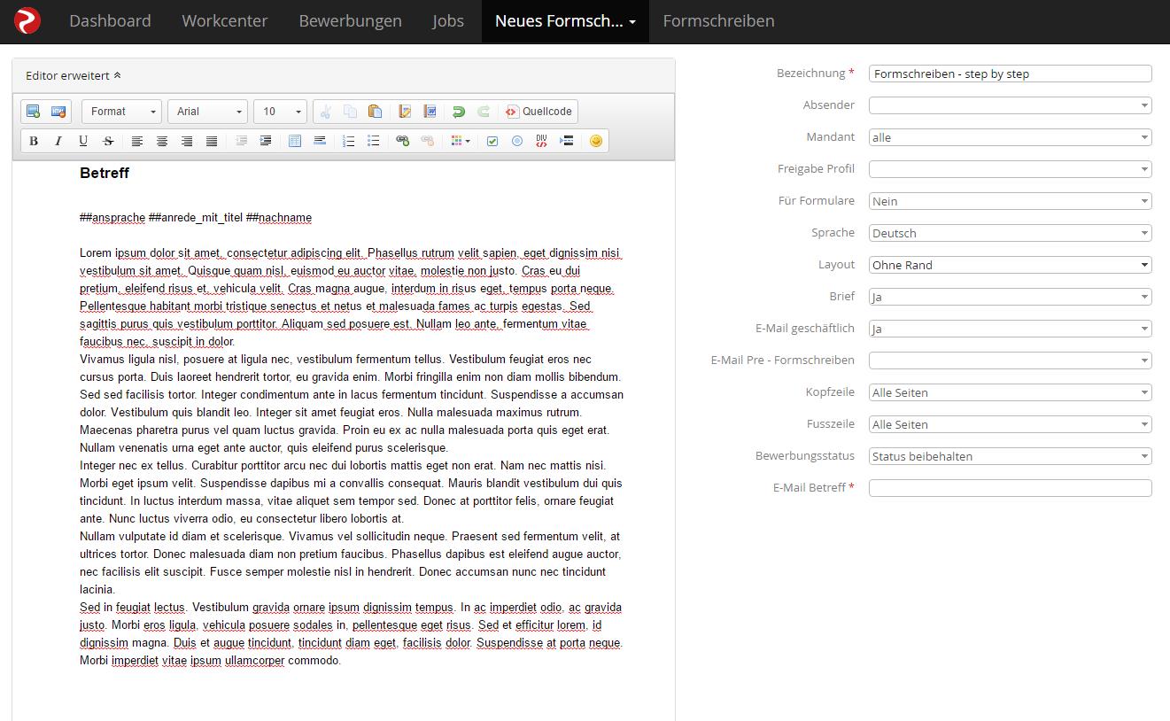Screen dimensions: 1170x721
Task: Go to the Dashboard tab
Action: point(110,21)
